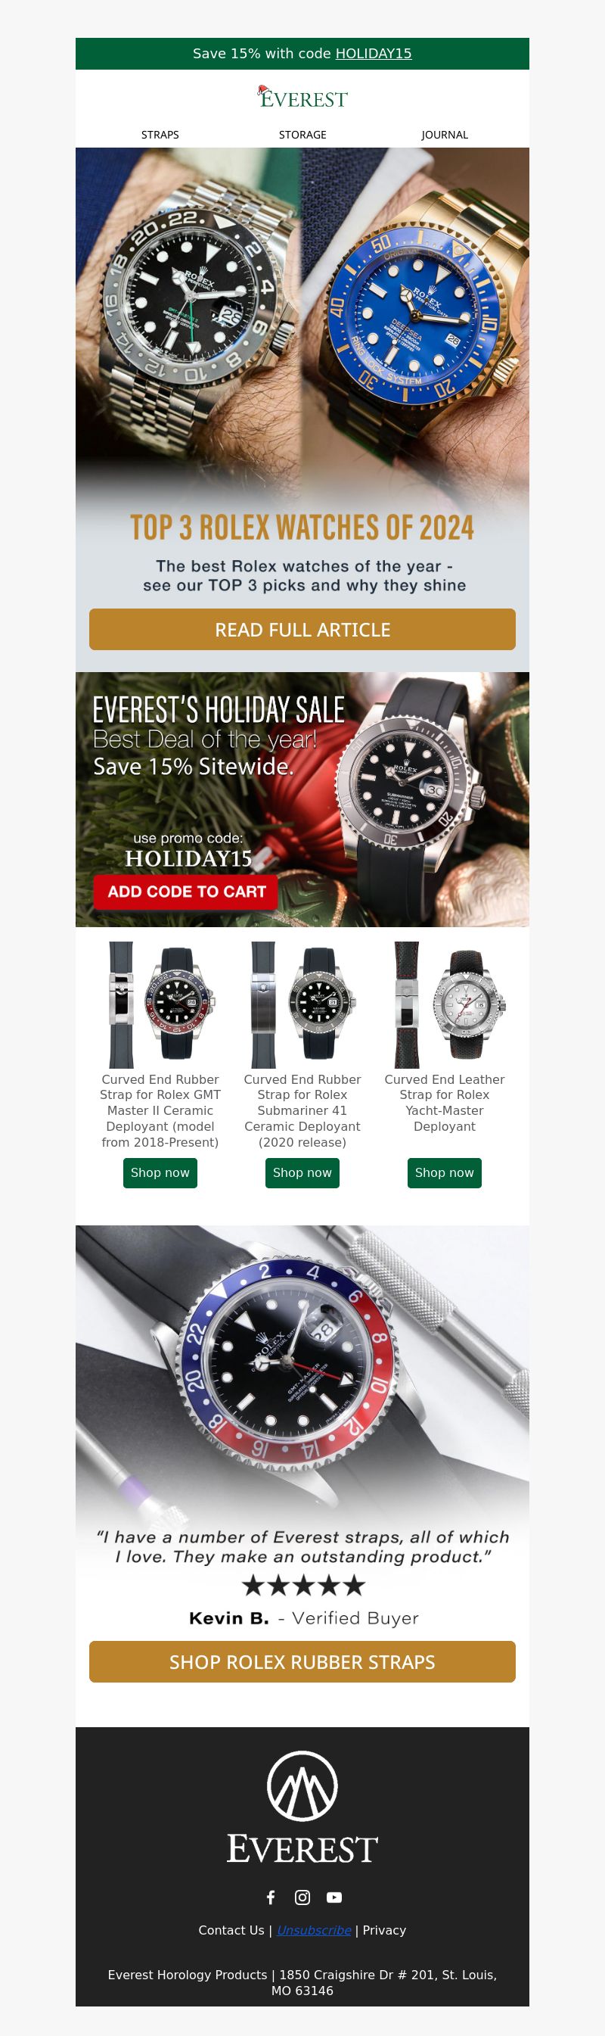Click the Everest logo with Santa hat
This screenshot has height=2036, width=605.
tap(302, 97)
